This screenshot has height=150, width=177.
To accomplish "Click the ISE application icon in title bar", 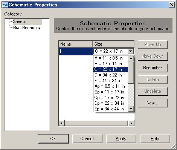I will (5, 5).
